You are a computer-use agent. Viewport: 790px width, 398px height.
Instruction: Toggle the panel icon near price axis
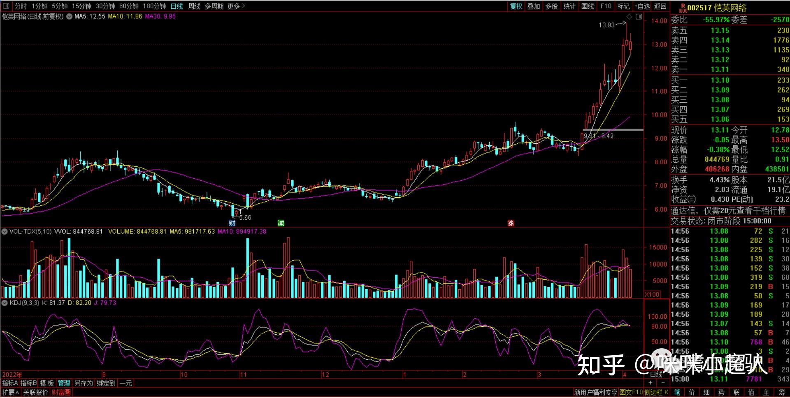639,16
